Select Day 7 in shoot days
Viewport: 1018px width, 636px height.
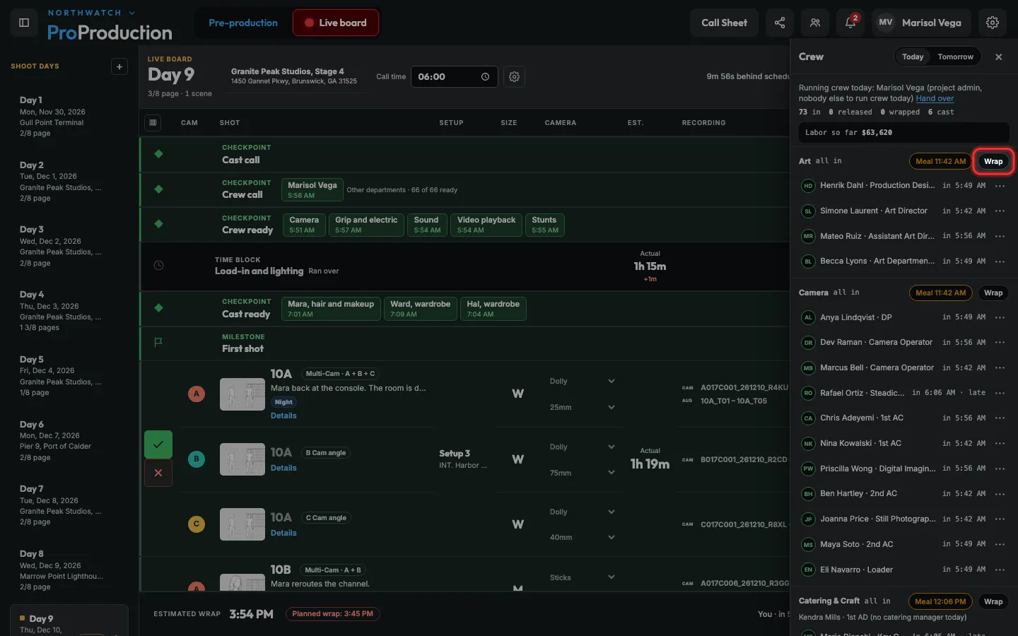point(69,505)
